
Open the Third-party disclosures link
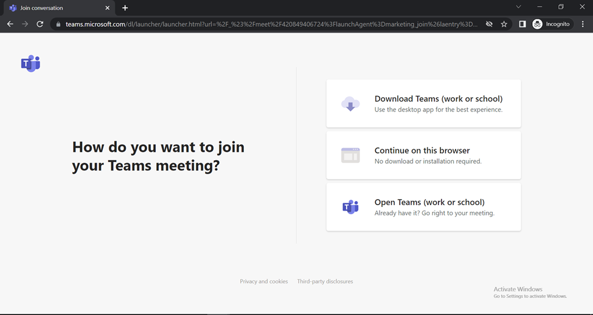[325, 282]
